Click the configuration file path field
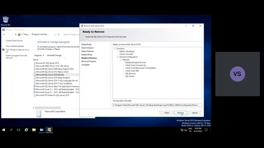This screenshot has height=148, width=264. 157,105
